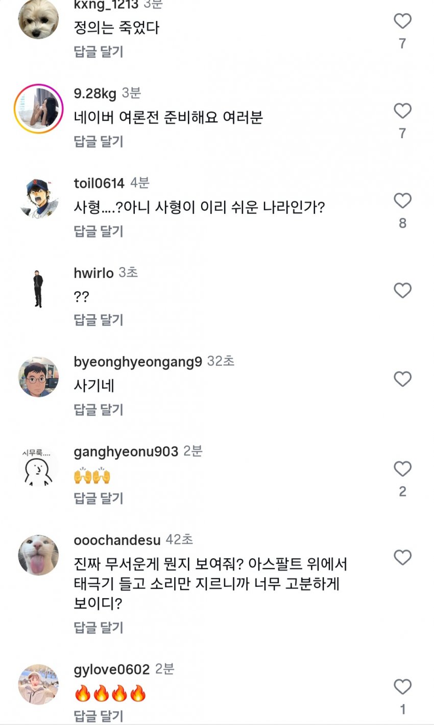This screenshot has height=725, width=434.
Task: Open ganghyeonu903 username link
Action: click(x=126, y=452)
